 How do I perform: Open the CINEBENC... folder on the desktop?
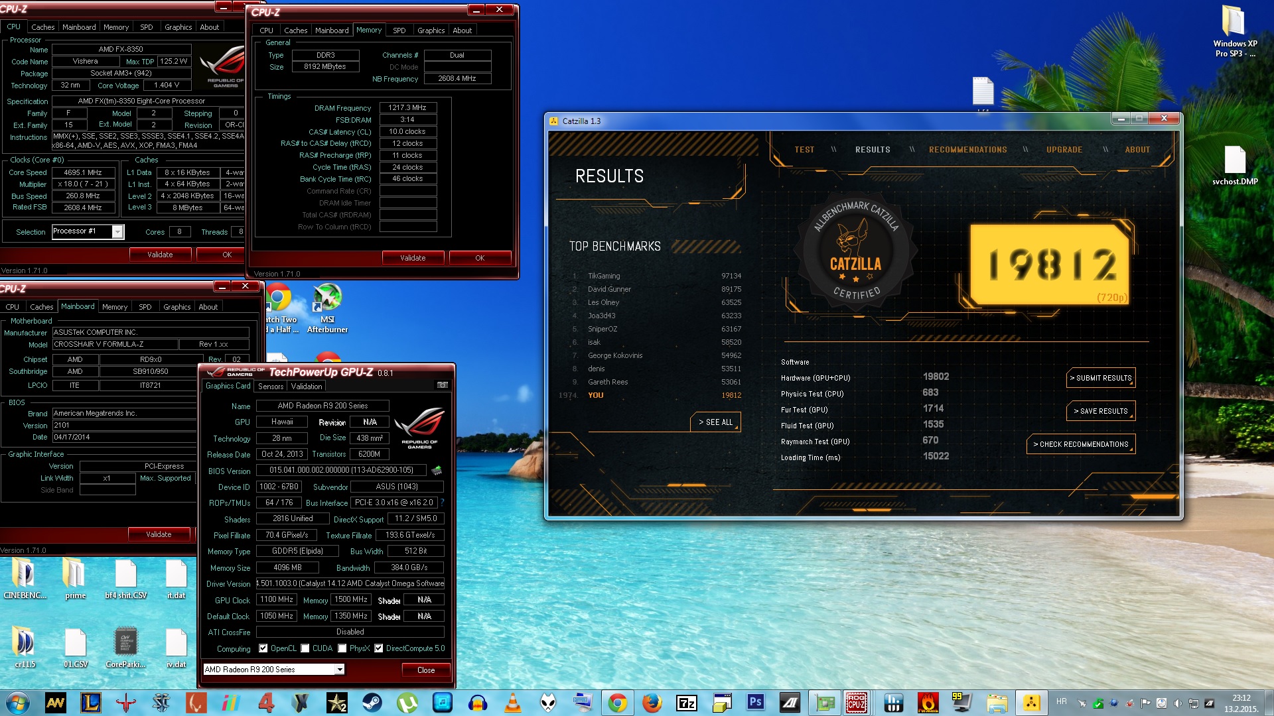pos(25,579)
